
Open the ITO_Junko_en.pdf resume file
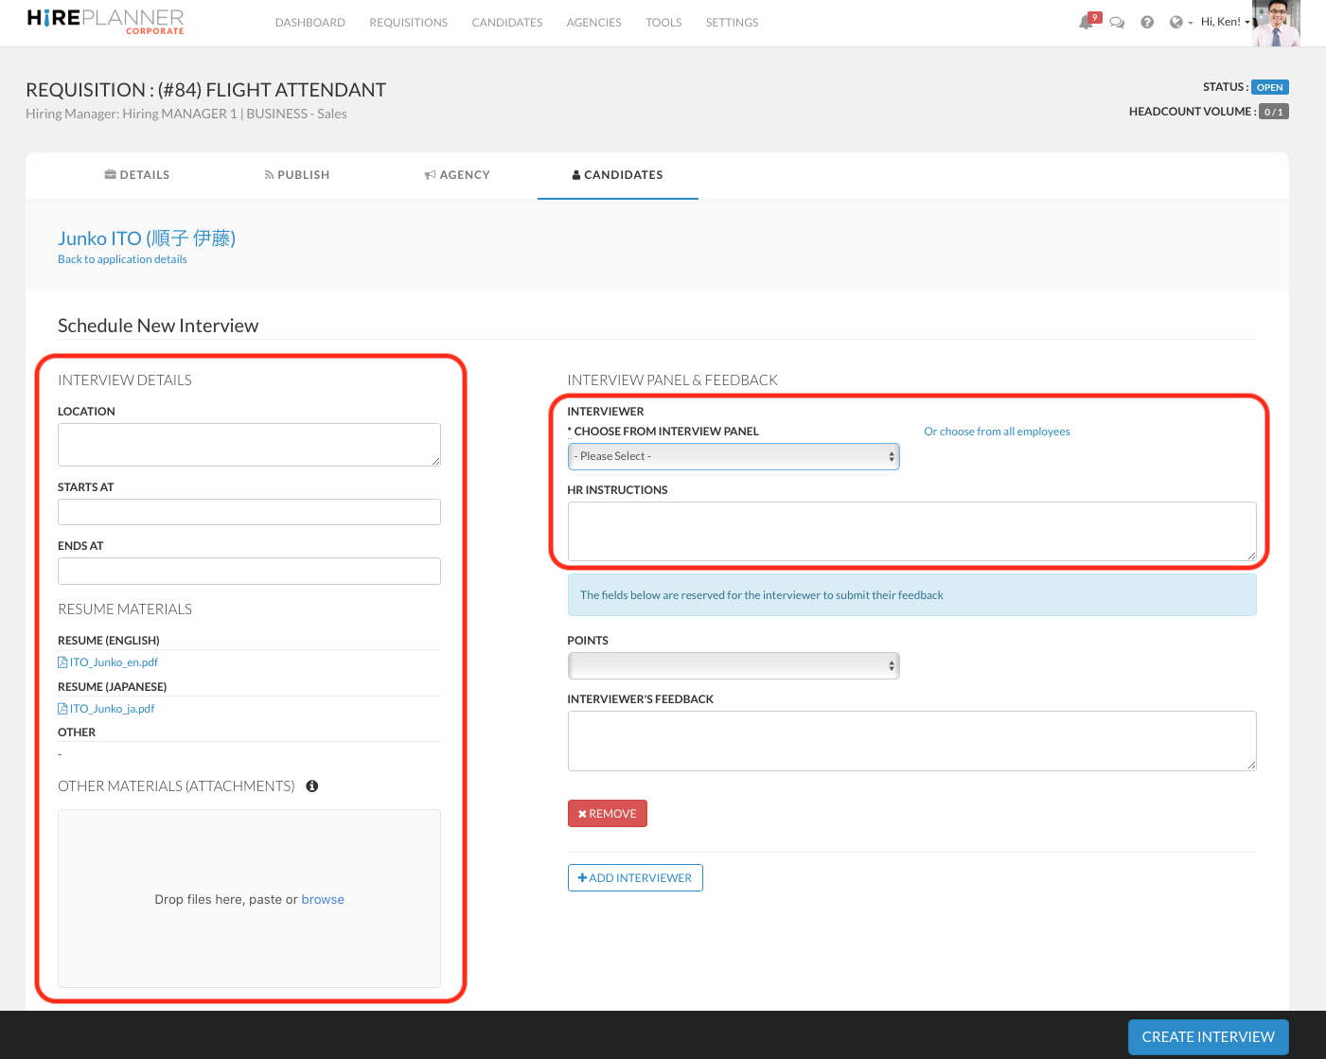click(x=113, y=662)
